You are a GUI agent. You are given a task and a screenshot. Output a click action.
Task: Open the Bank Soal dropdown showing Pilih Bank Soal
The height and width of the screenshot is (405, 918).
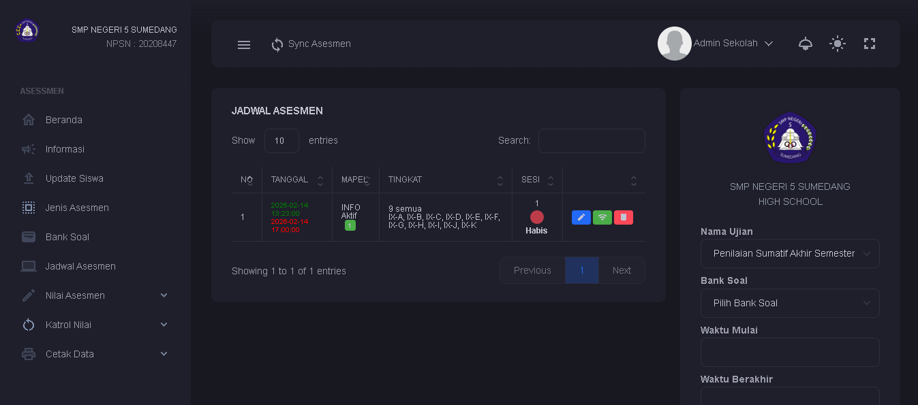tap(790, 303)
